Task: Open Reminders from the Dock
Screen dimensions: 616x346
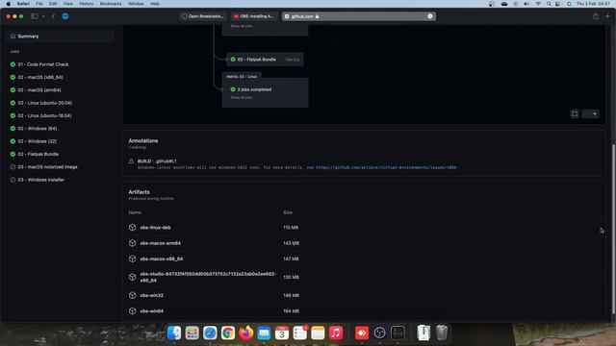Action: coord(299,334)
